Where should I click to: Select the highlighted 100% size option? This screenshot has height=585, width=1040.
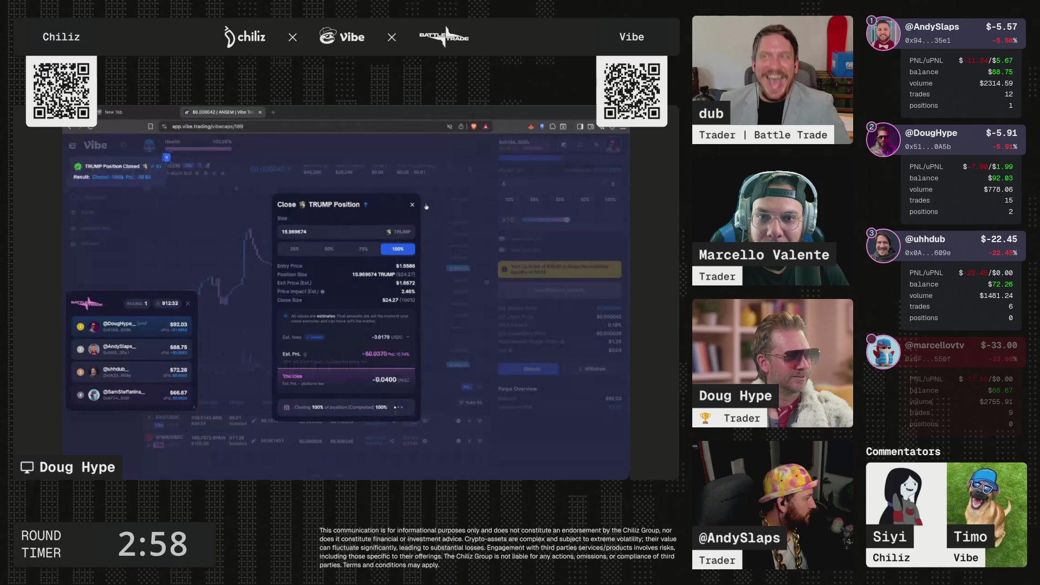(x=398, y=249)
